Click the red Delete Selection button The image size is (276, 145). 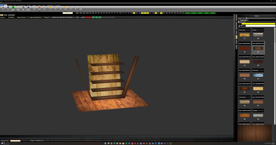pos(88,17)
